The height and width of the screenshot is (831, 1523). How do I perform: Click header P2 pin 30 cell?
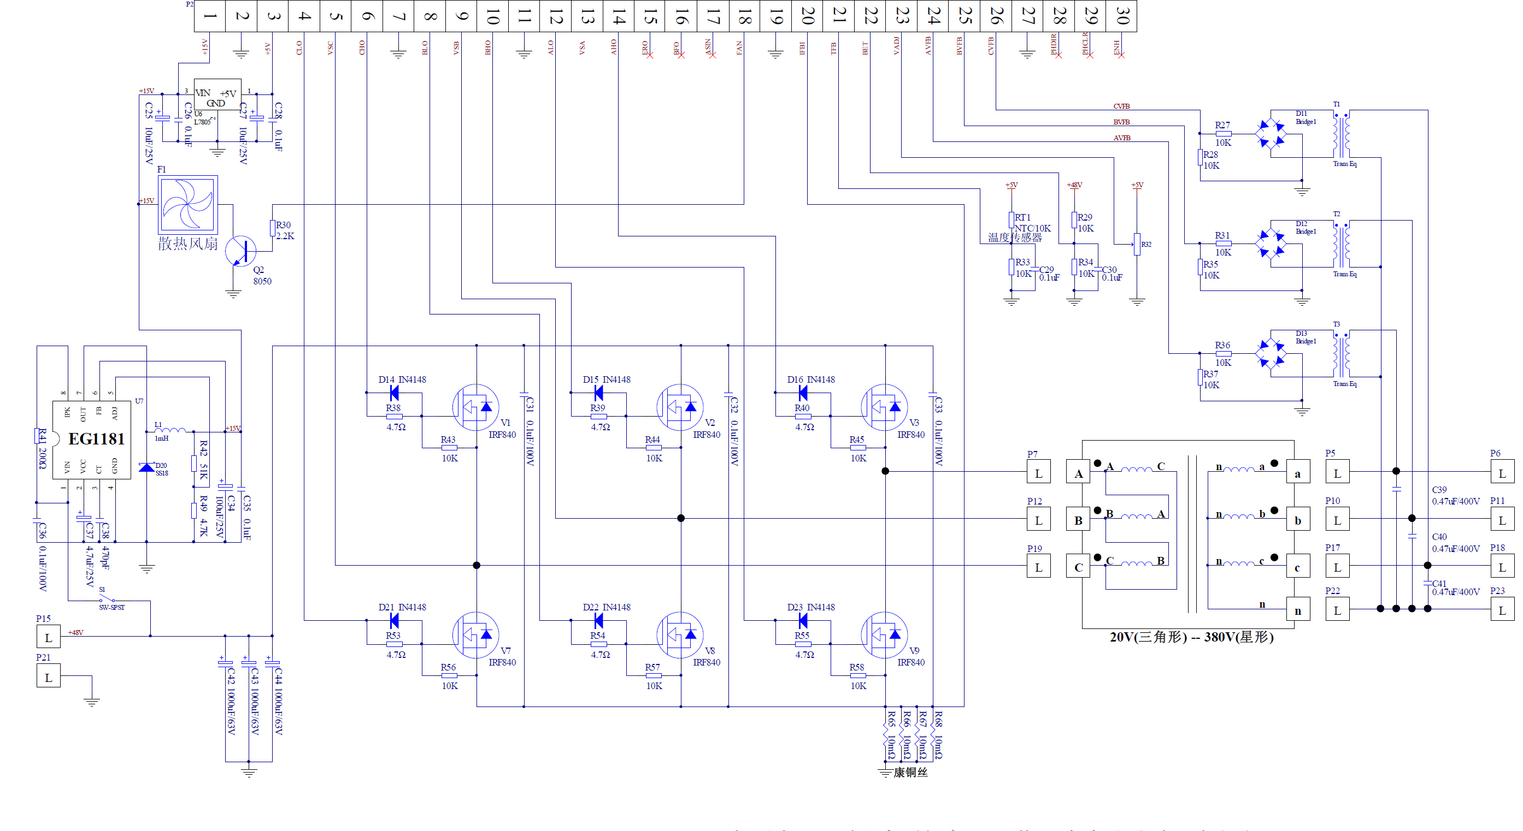tap(1121, 16)
